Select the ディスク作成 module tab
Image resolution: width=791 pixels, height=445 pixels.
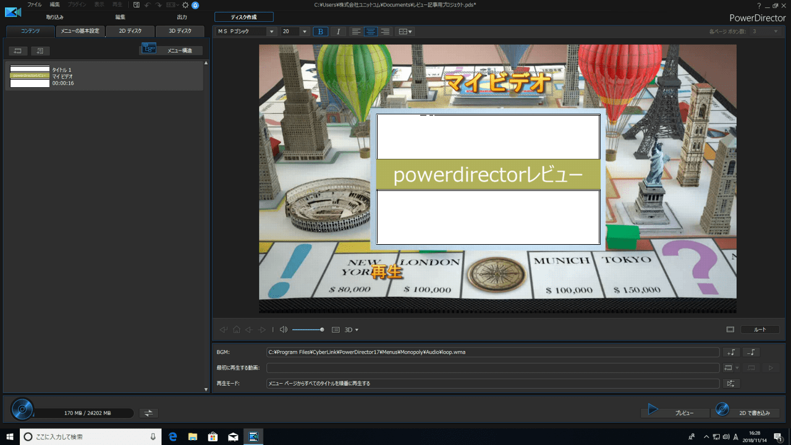pos(243,17)
